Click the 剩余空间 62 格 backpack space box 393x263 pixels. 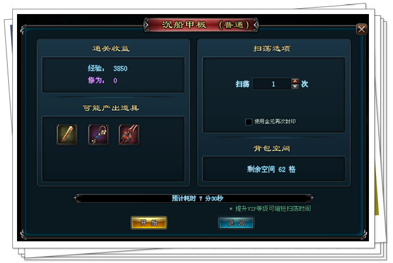(x=274, y=169)
